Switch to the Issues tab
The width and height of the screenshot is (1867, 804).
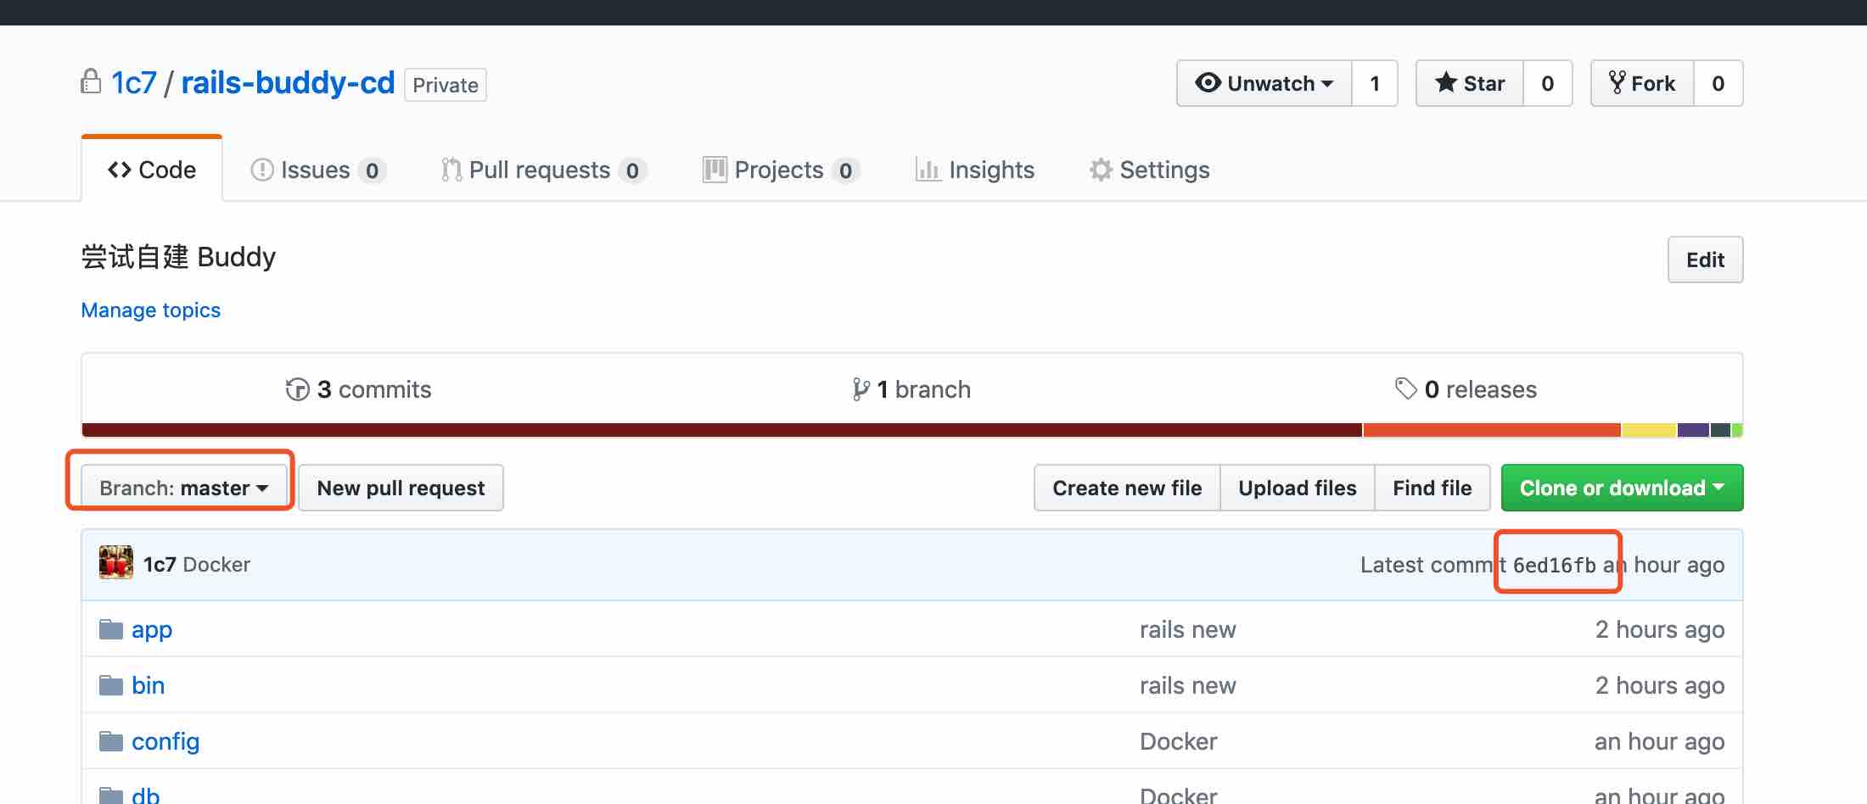[x=316, y=170]
